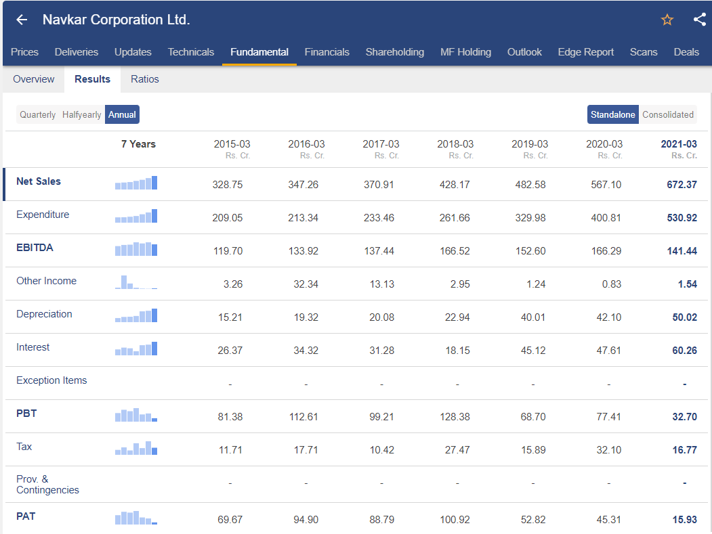The width and height of the screenshot is (712, 534).
Task: Open the Expenditure trend chart
Action: pos(135,215)
